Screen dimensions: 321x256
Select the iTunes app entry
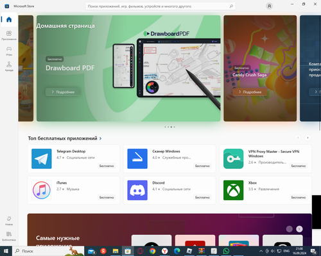(74, 190)
